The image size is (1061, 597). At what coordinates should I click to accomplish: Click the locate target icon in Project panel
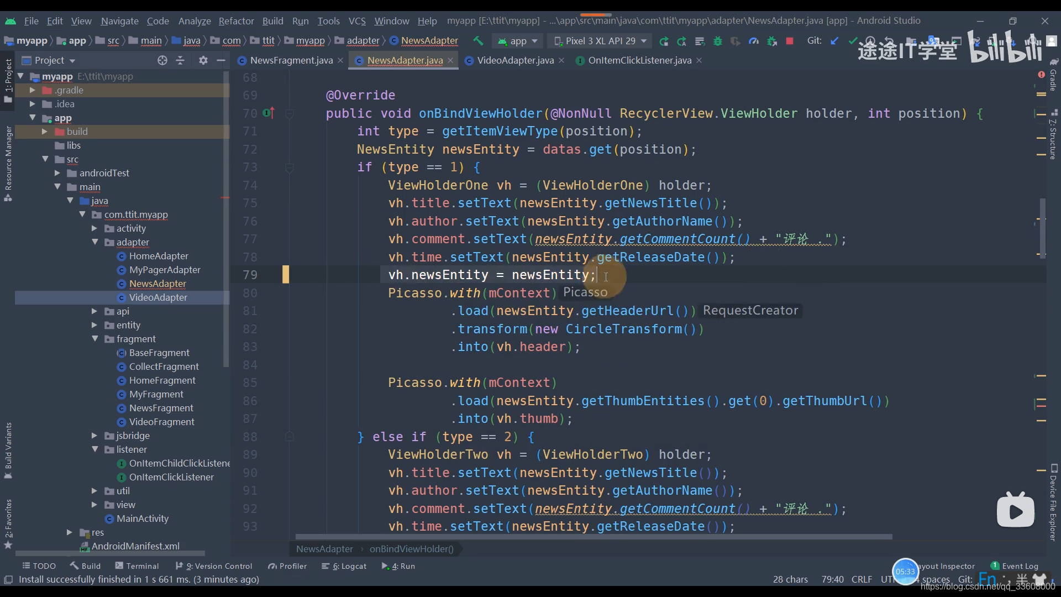(x=162, y=60)
